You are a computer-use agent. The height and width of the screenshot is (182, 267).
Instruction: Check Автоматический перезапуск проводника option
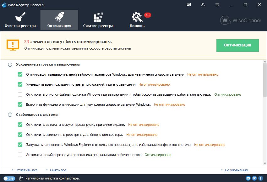click(x=20, y=155)
